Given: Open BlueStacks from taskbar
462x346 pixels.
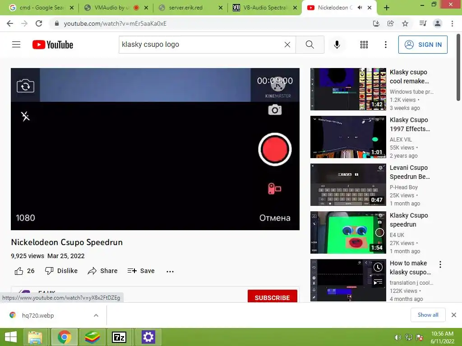Looking at the screenshot, I should tap(92, 337).
